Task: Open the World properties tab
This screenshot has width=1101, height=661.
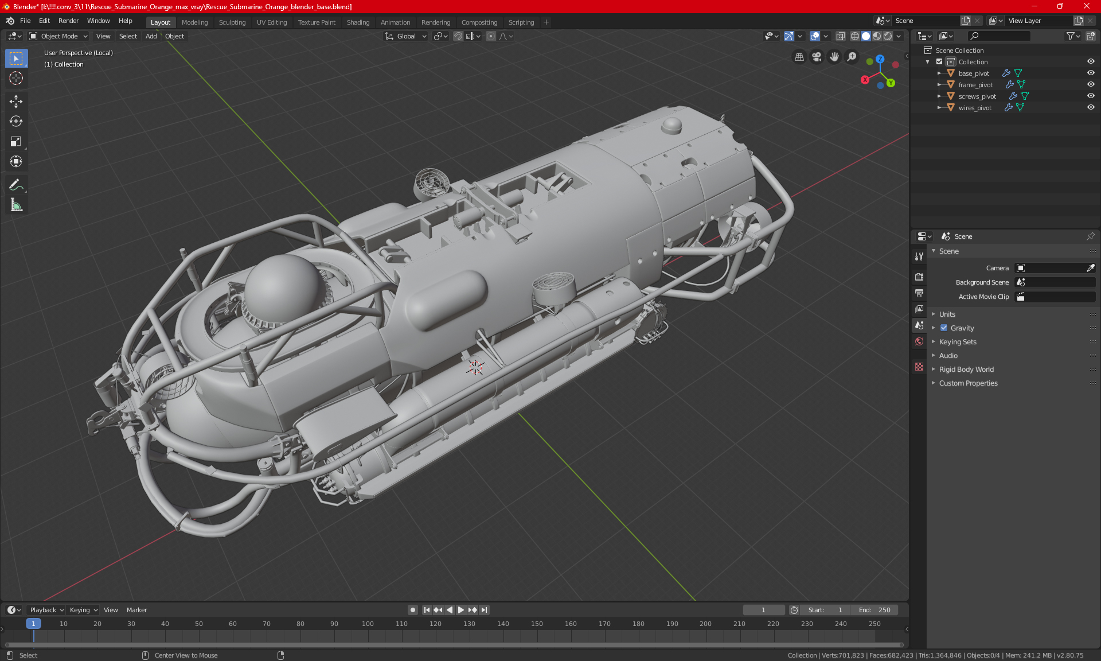Action: [x=919, y=341]
